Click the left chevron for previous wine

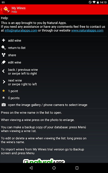click(x=4, y=71)
